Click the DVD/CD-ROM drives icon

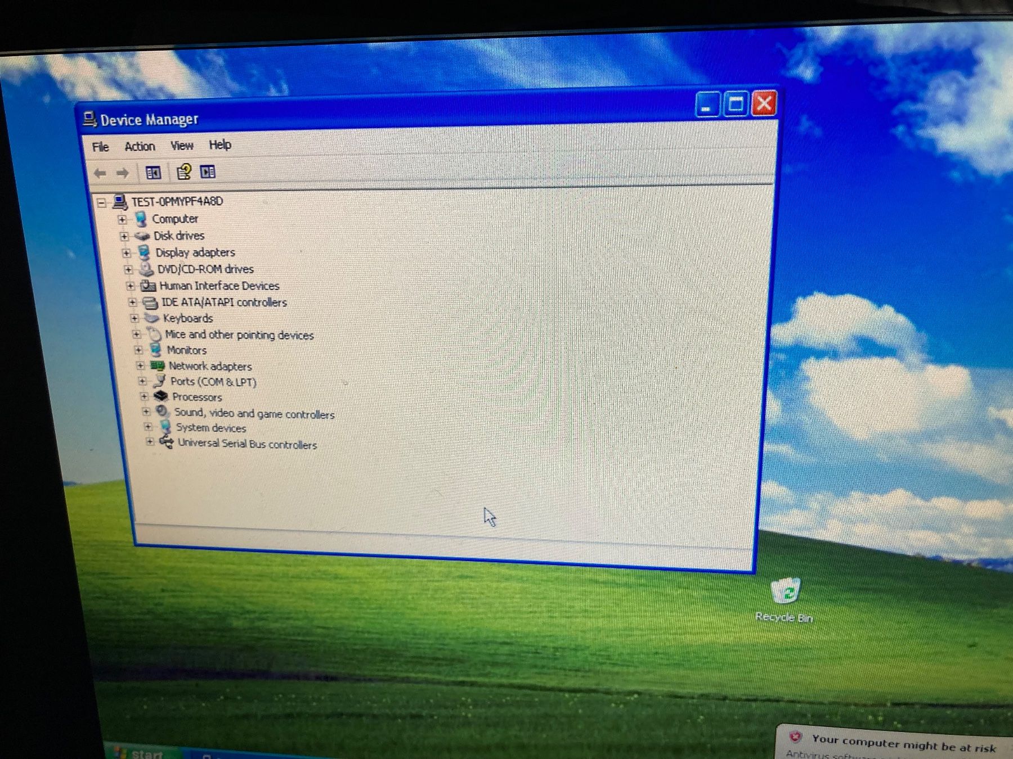click(146, 269)
